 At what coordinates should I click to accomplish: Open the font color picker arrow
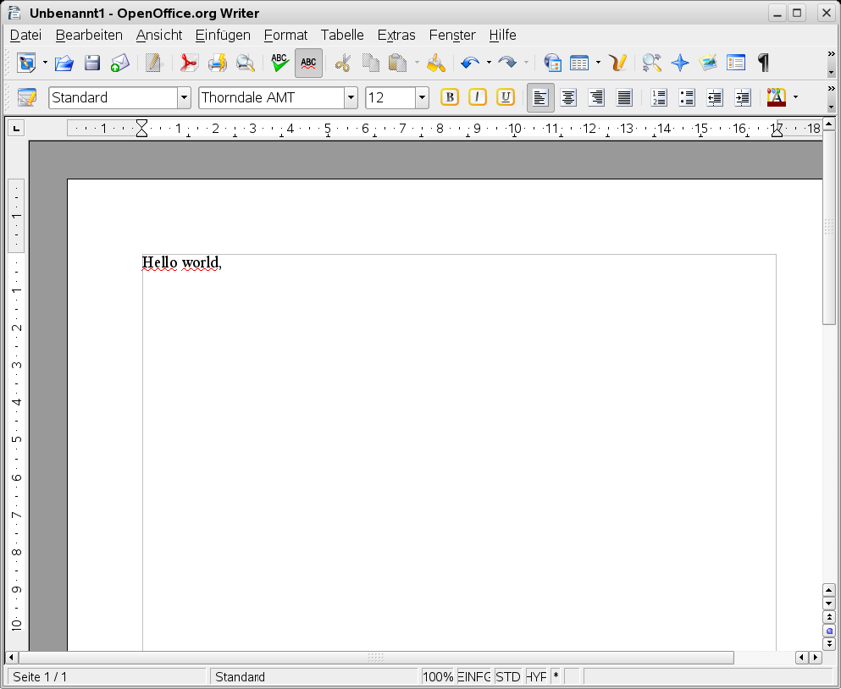tap(793, 97)
